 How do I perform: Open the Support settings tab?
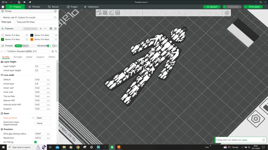pyautogui.click(x=40, y=57)
